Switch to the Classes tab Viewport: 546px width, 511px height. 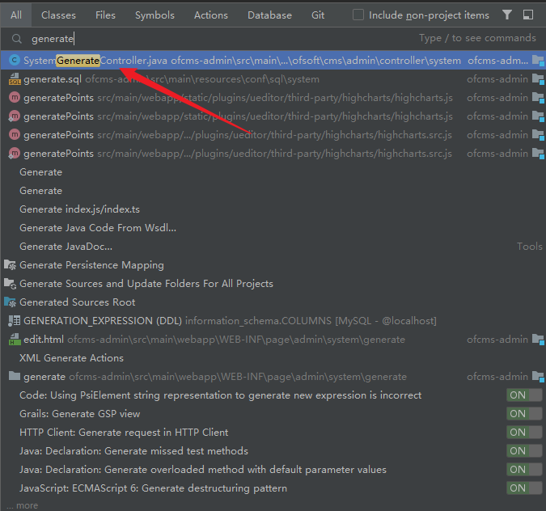point(58,15)
